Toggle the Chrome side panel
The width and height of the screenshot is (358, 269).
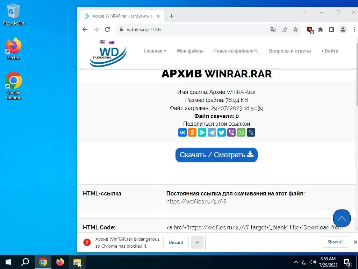(332, 29)
